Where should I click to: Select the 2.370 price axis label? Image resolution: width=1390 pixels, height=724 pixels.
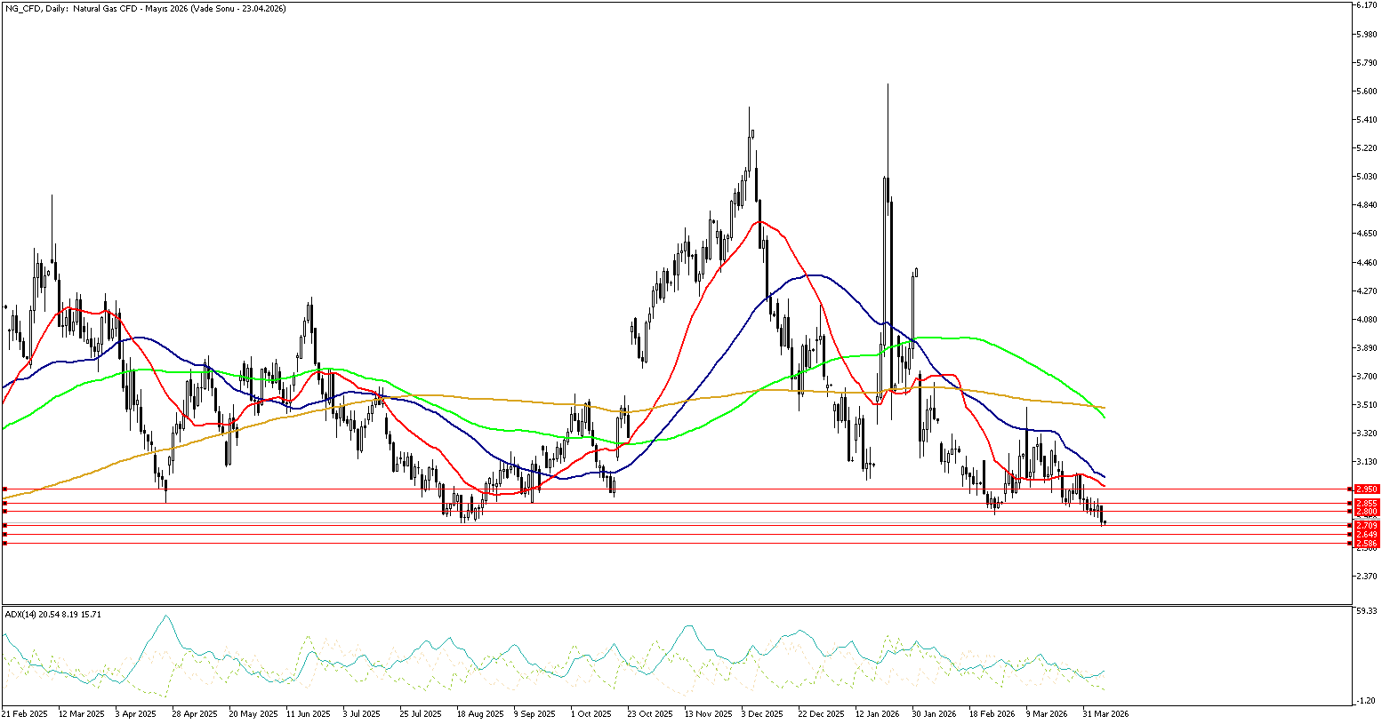tap(1367, 576)
